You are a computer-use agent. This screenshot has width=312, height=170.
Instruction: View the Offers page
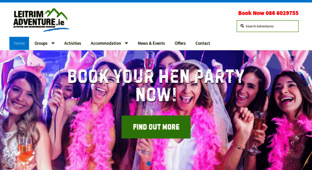pos(180,43)
